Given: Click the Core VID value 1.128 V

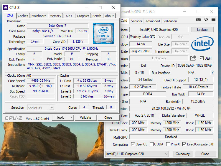Looking at the screenshot, I should coord(78,42).
